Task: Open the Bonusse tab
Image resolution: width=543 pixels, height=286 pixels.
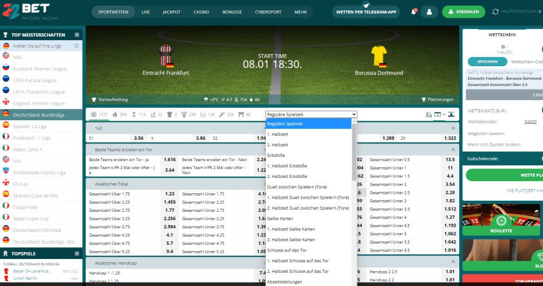Action: click(x=232, y=12)
